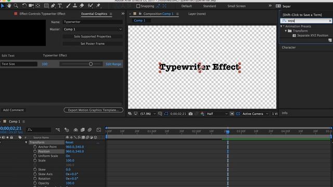Toggle Opacity stopwatch
This screenshot has height=187, width=333.
(35, 183)
